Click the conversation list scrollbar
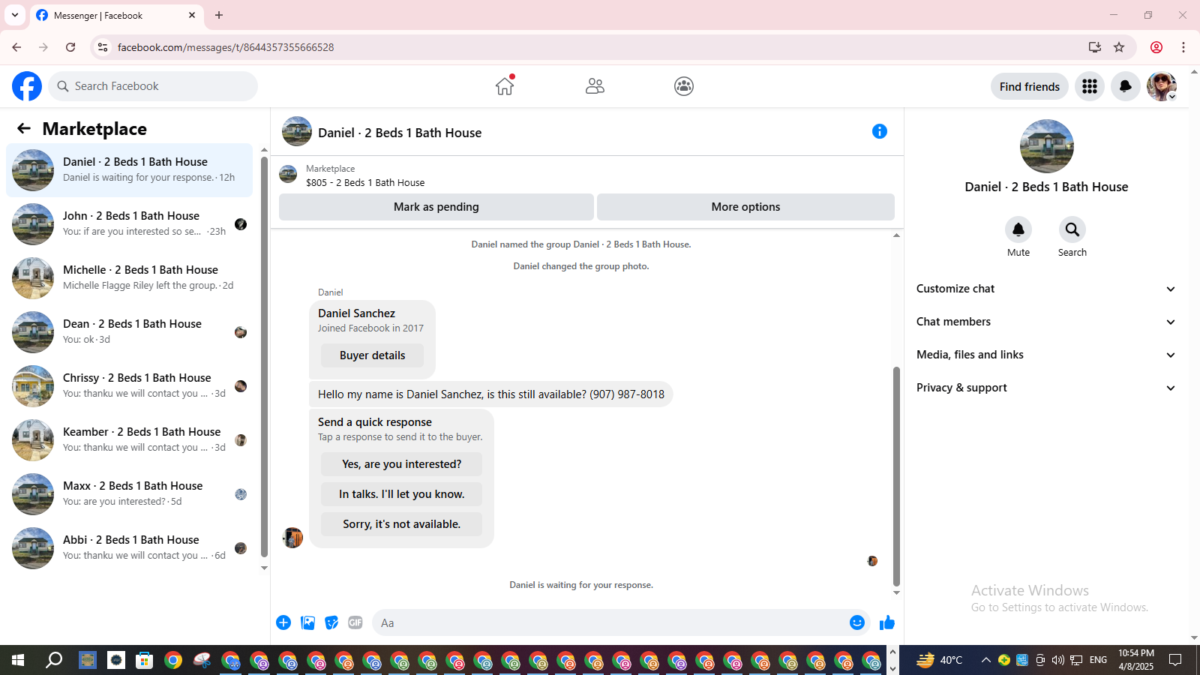Viewport: 1200px width, 675px height. [x=264, y=356]
